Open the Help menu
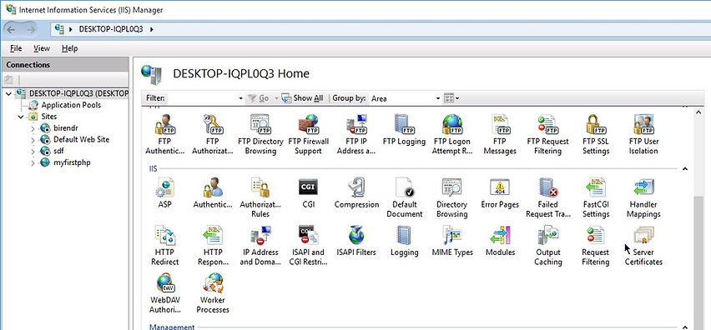 [69, 48]
